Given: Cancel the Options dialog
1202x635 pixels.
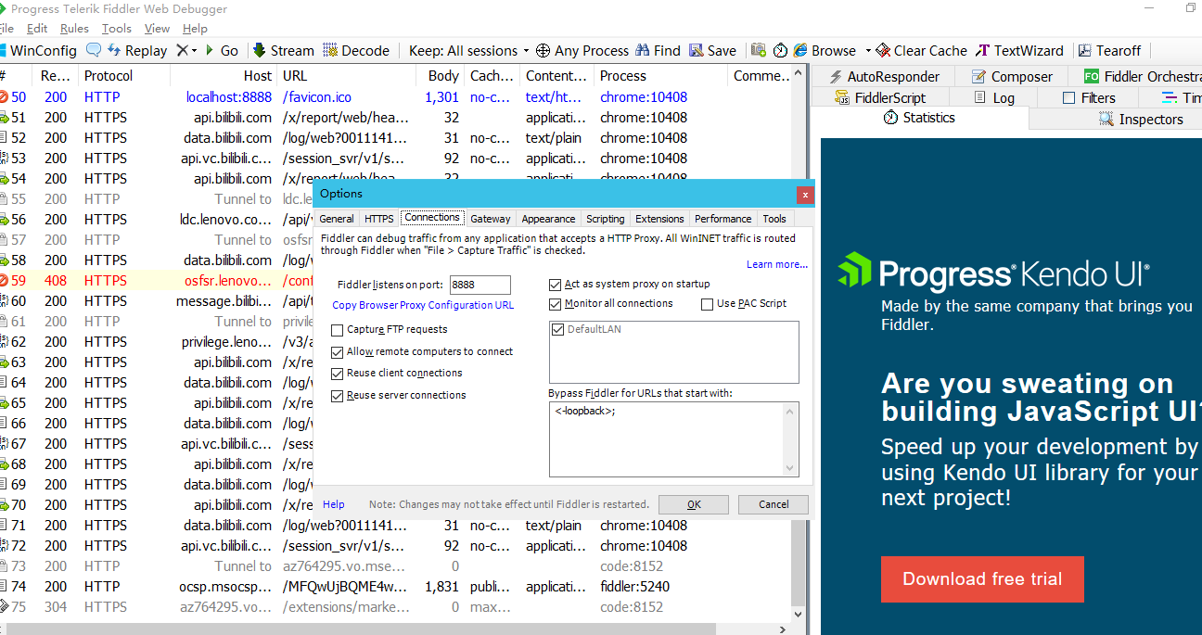Looking at the screenshot, I should tap(774, 504).
